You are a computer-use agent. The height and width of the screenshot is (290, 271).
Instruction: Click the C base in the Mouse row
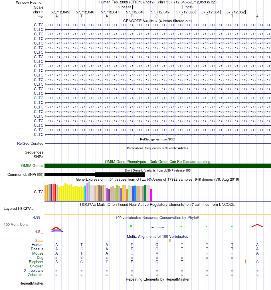[x=132, y=253]
